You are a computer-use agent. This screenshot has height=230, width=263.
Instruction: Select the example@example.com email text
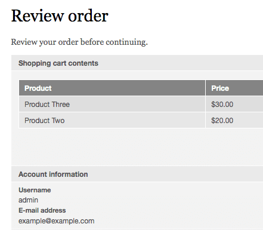coord(57,221)
